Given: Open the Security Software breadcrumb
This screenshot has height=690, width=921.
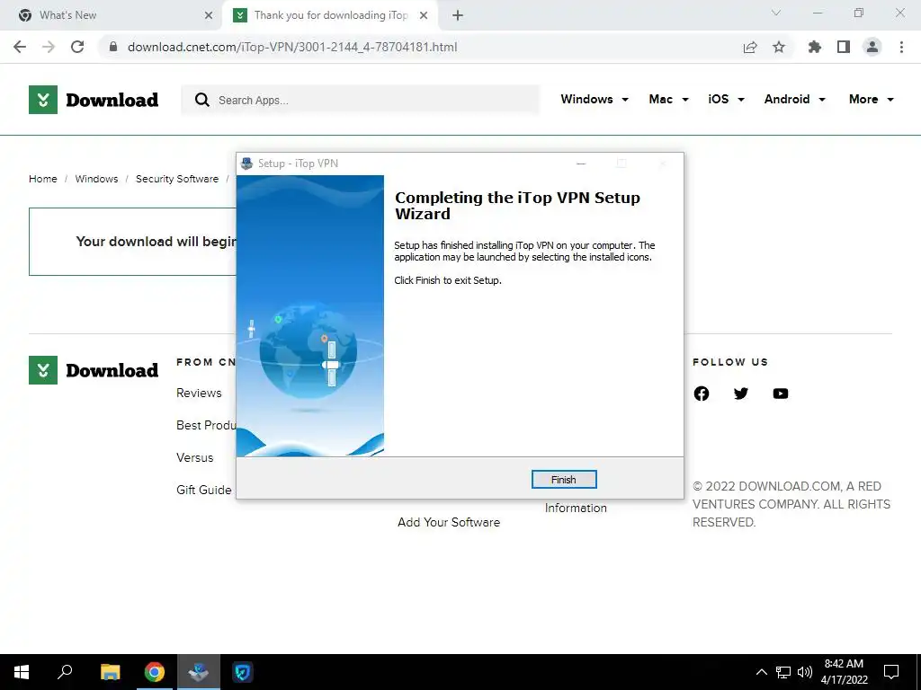Looking at the screenshot, I should click(177, 179).
